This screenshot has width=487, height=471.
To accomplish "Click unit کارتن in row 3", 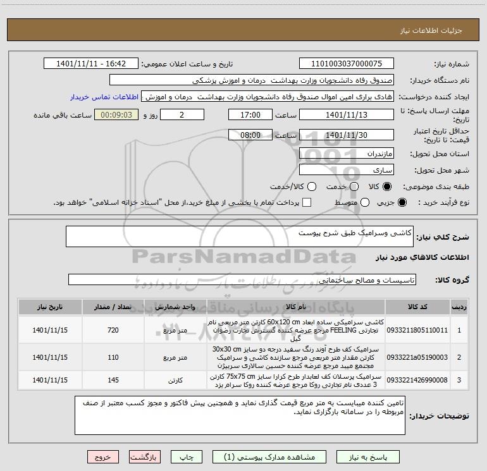I will point(175,381).
